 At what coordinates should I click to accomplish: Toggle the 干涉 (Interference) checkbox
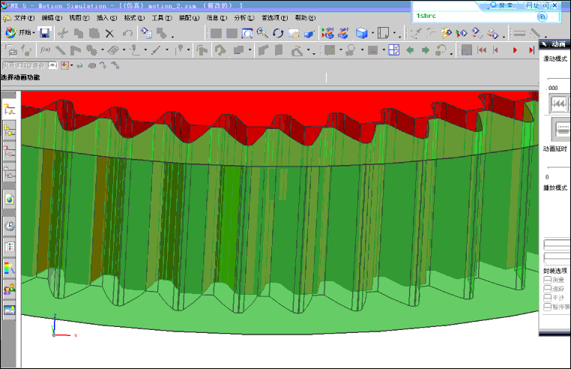[547, 298]
